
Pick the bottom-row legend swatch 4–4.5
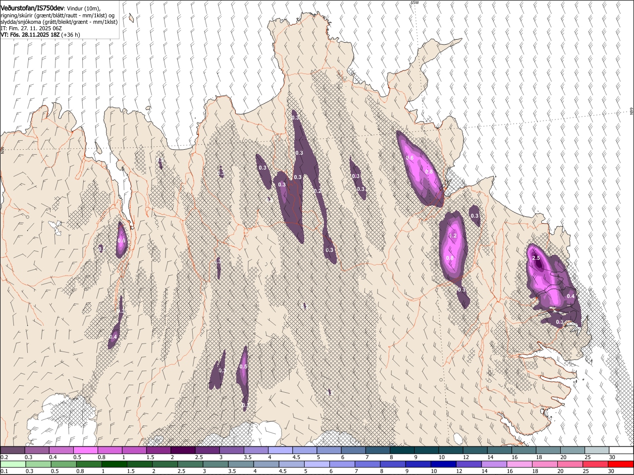[266, 464]
